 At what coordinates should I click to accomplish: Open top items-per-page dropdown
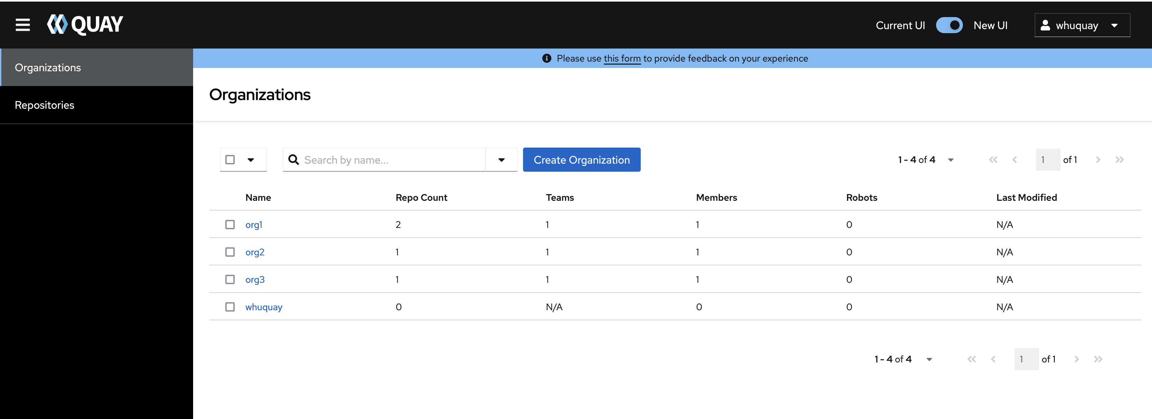(950, 160)
